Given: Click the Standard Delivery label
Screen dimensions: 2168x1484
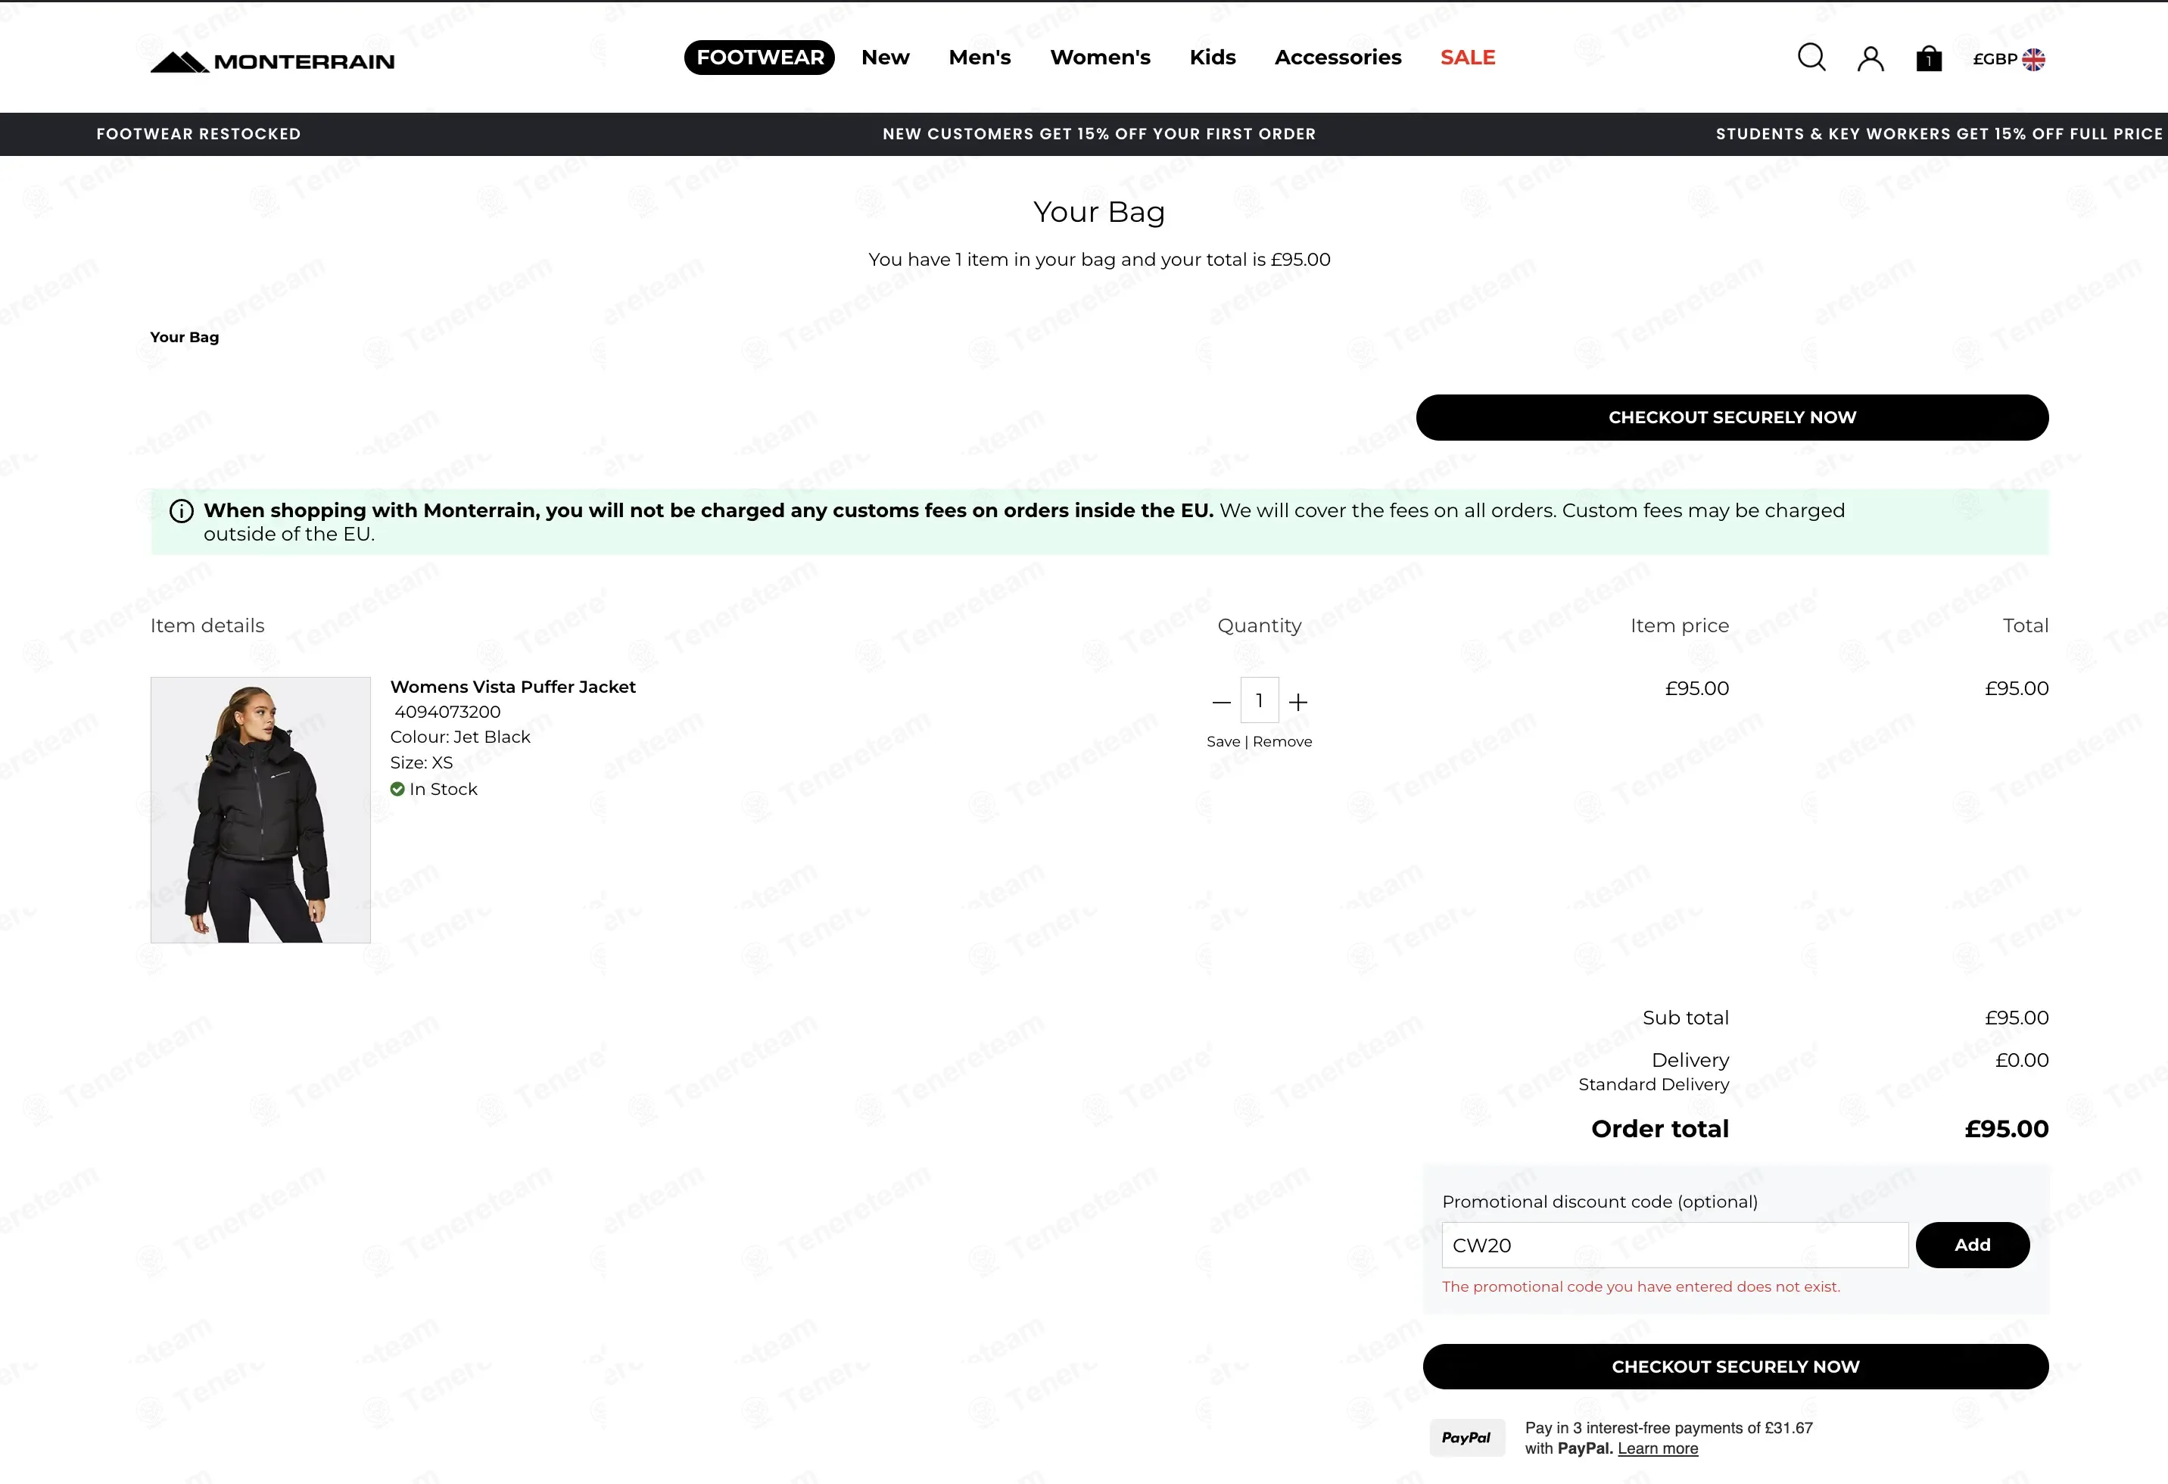Looking at the screenshot, I should [x=1654, y=1084].
